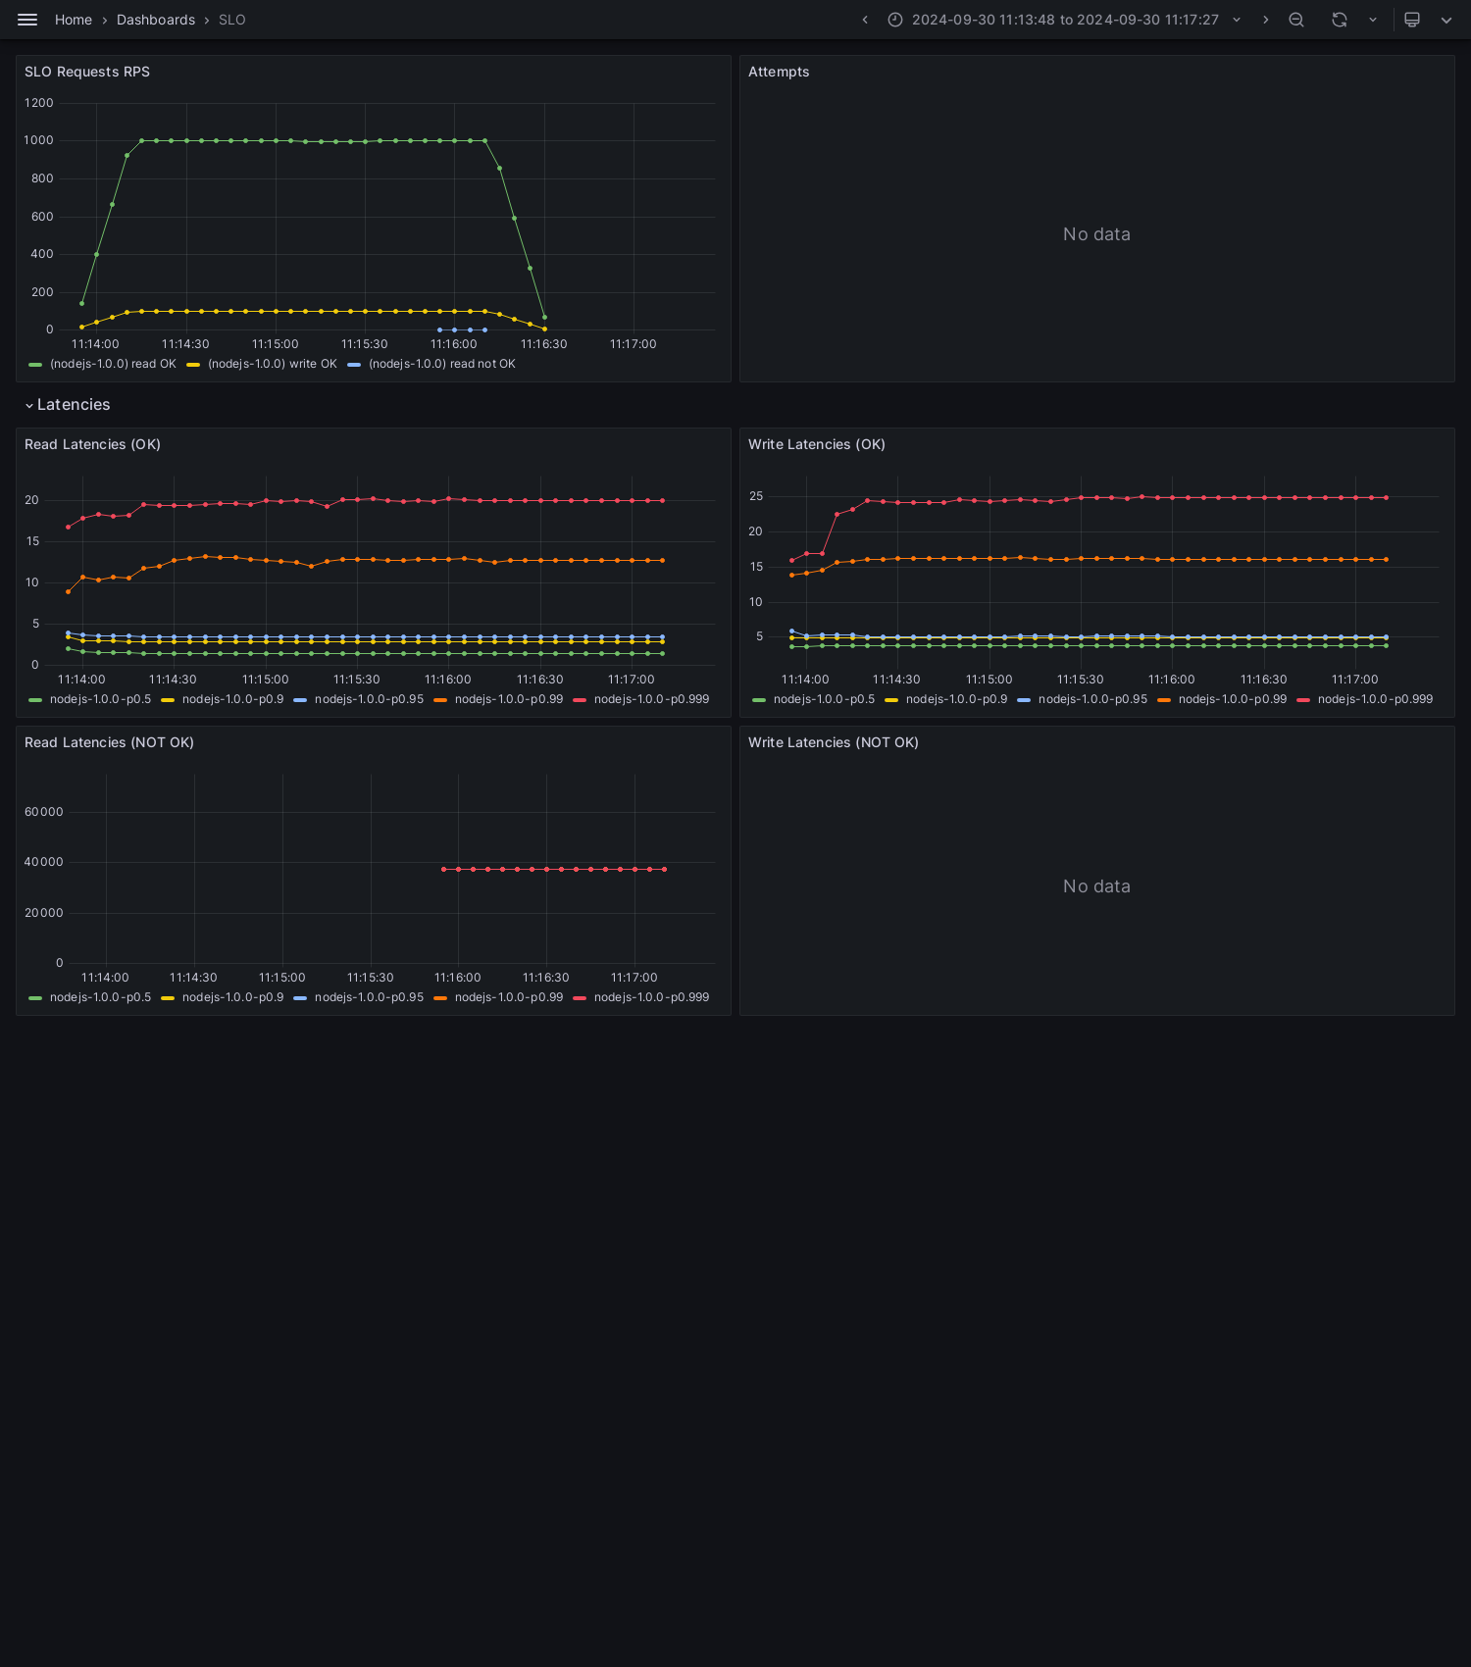Viewport: 1471px width, 1667px height.
Task: Click orange p0.99 swatch in Write Latencies (OK)
Action: click(x=1164, y=700)
